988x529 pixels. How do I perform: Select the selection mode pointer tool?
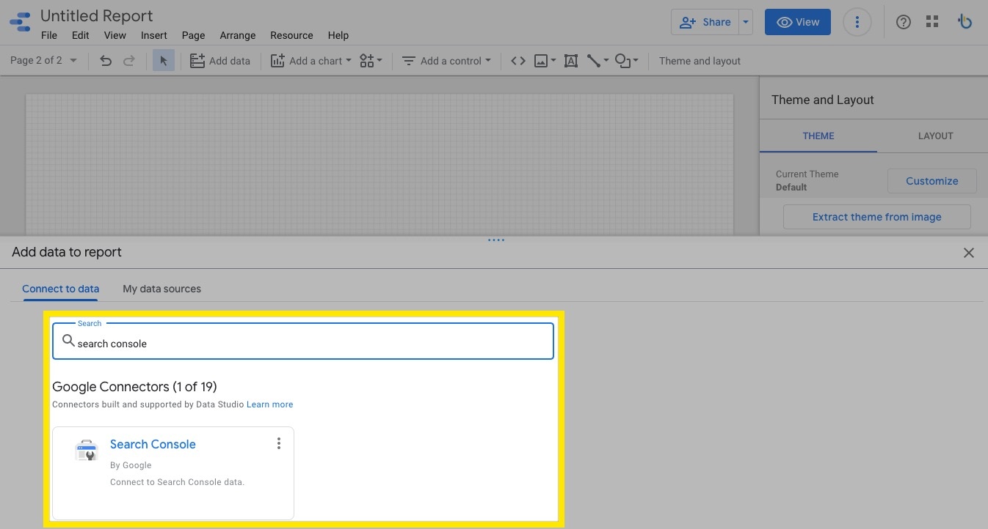click(163, 61)
